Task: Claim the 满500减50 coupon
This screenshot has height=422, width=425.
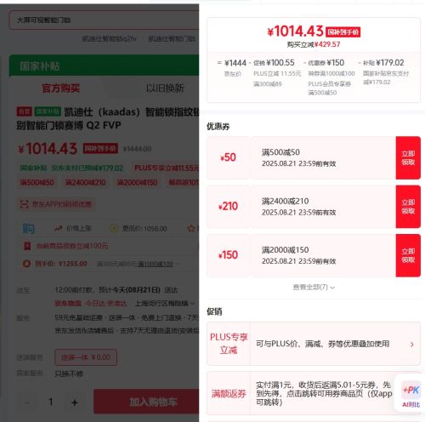Action: [x=408, y=157]
